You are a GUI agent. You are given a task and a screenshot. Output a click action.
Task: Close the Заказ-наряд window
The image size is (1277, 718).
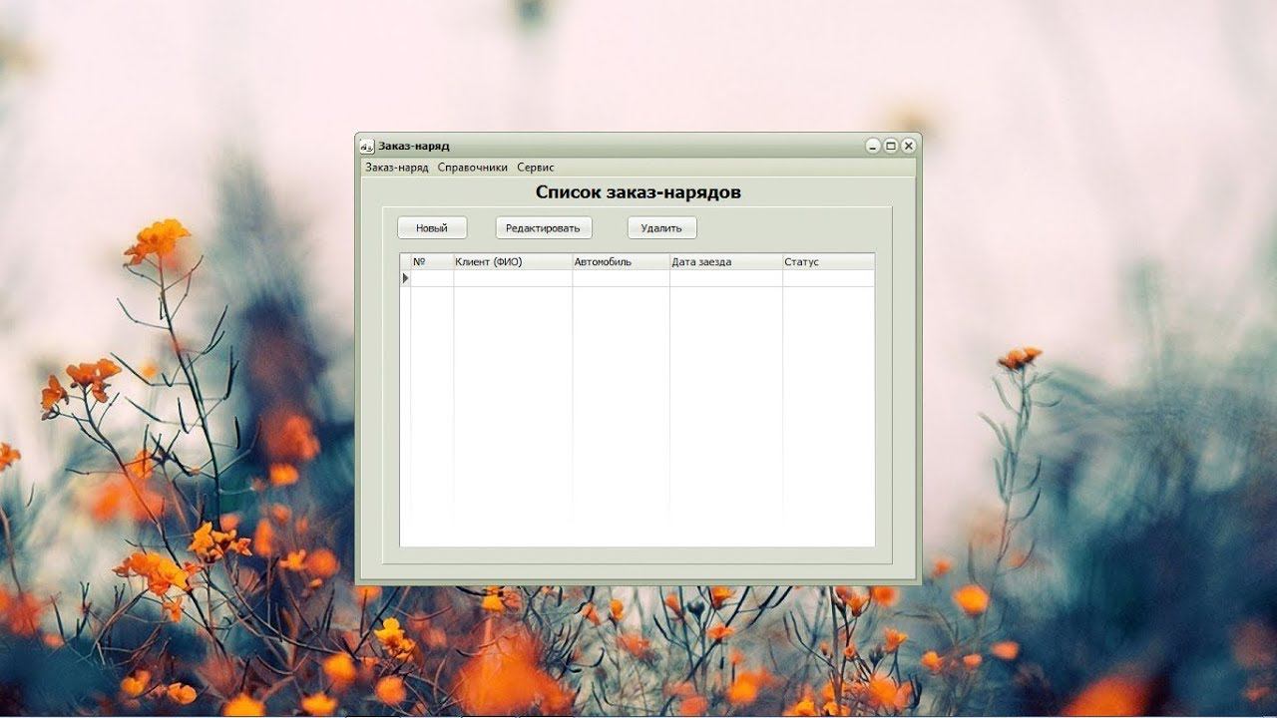pyautogui.click(x=909, y=146)
